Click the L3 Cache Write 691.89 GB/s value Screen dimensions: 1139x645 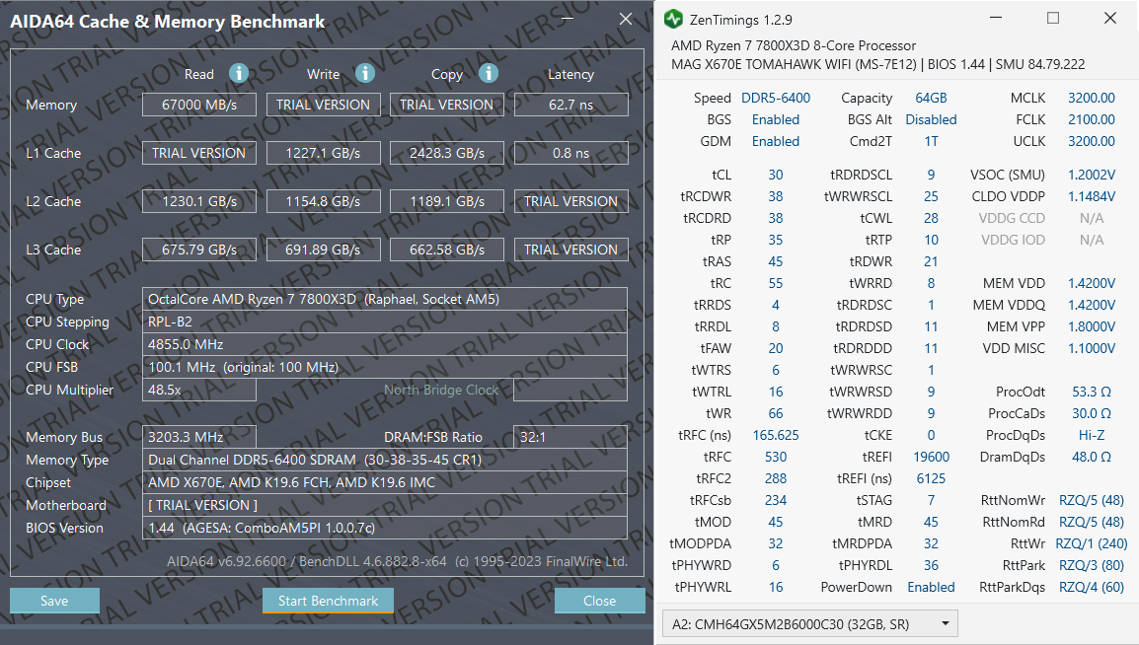pos(324,250)
